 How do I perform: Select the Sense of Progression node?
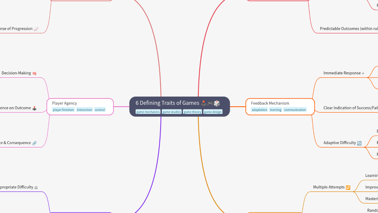tap(19, 29)
